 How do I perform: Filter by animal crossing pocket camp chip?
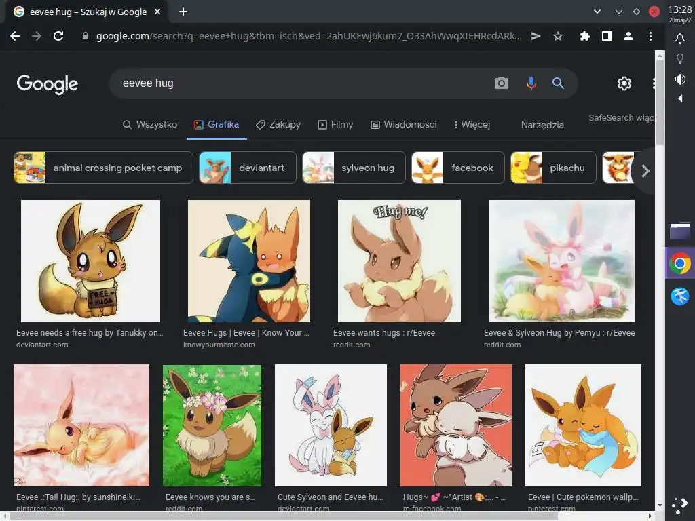103,168
